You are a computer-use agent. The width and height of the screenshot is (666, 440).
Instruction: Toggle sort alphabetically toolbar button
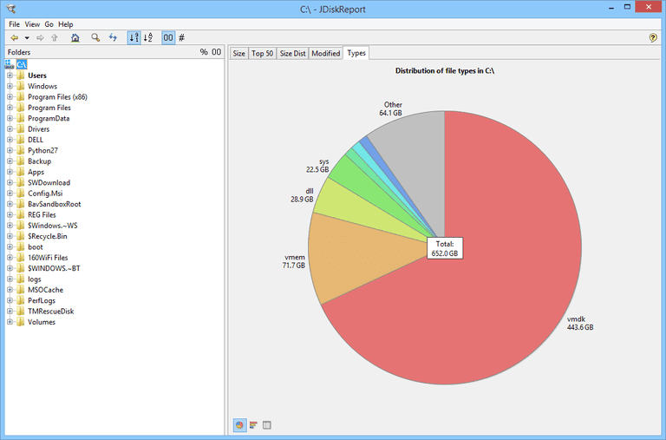click(x=147, y=38)
